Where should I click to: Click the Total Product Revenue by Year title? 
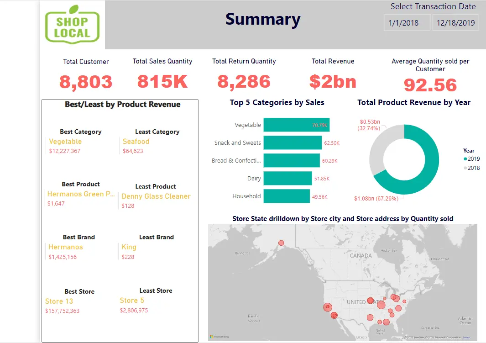(x=414, y=103)
